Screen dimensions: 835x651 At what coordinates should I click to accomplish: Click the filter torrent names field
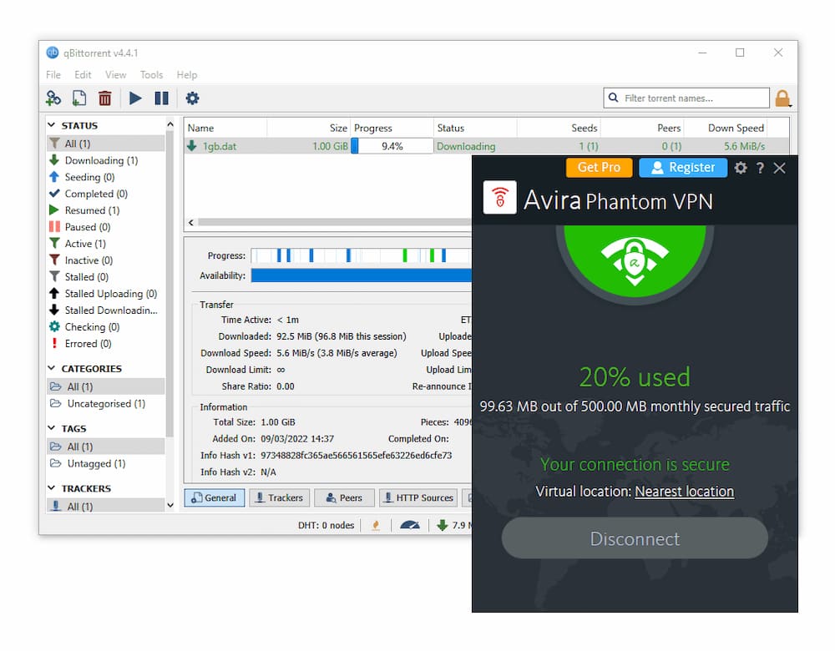[686, 98]
